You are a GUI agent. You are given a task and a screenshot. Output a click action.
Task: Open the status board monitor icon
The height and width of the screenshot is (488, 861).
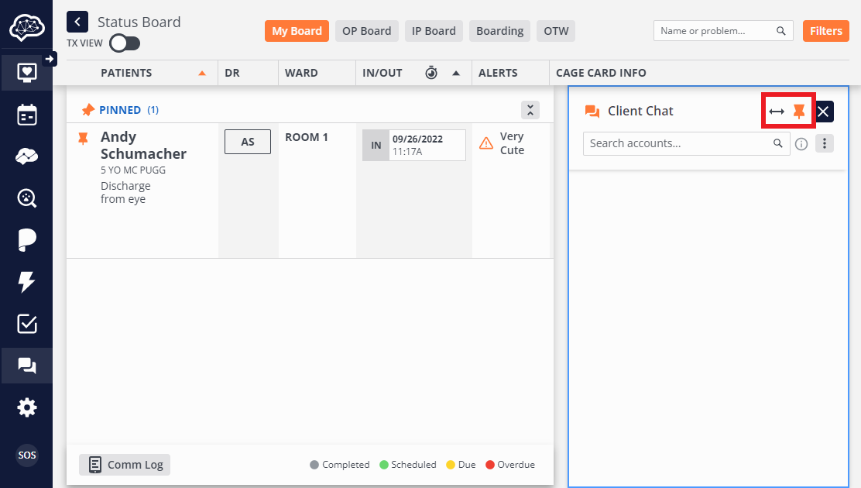point(27,73)
